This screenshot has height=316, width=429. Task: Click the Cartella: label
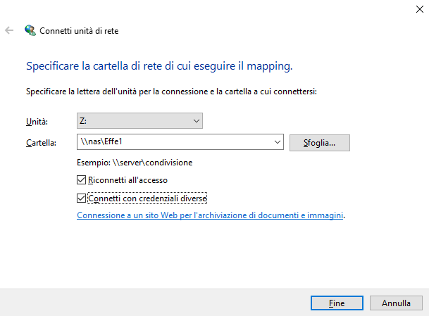pyautogui.click(x=40, y=143)
